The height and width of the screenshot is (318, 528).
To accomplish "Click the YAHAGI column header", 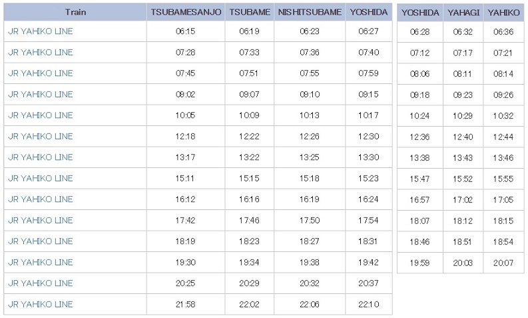I will (x=463, y=13).
